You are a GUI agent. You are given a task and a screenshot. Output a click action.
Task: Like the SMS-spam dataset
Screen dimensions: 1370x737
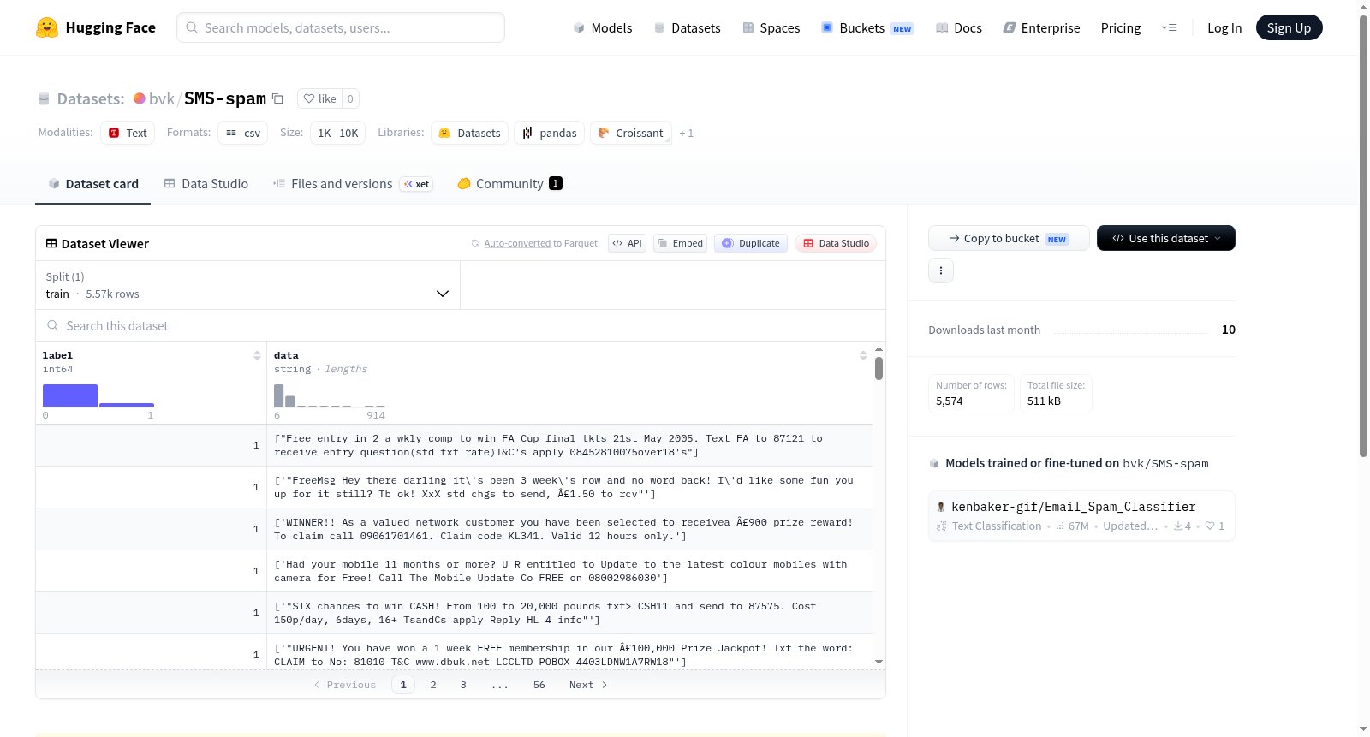pyautogui.click(x=319, y=98)
